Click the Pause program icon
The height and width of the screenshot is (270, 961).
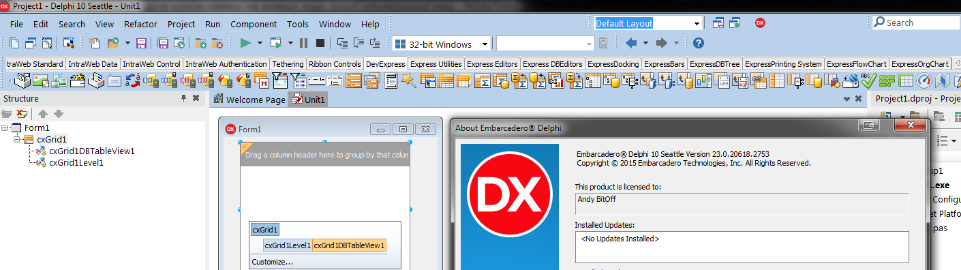[x=303, y=43]
